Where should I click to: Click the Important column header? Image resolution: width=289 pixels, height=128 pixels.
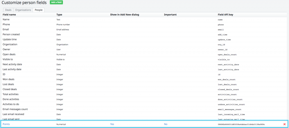[170, 14]
